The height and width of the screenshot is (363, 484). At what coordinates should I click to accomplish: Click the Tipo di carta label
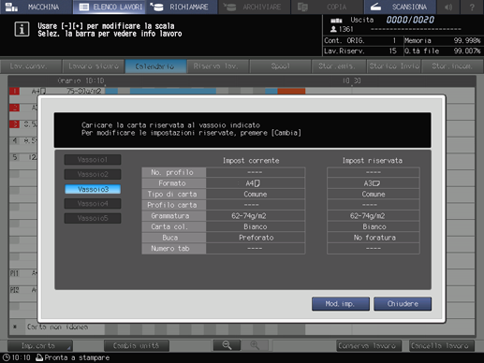(x=174, y=195)
